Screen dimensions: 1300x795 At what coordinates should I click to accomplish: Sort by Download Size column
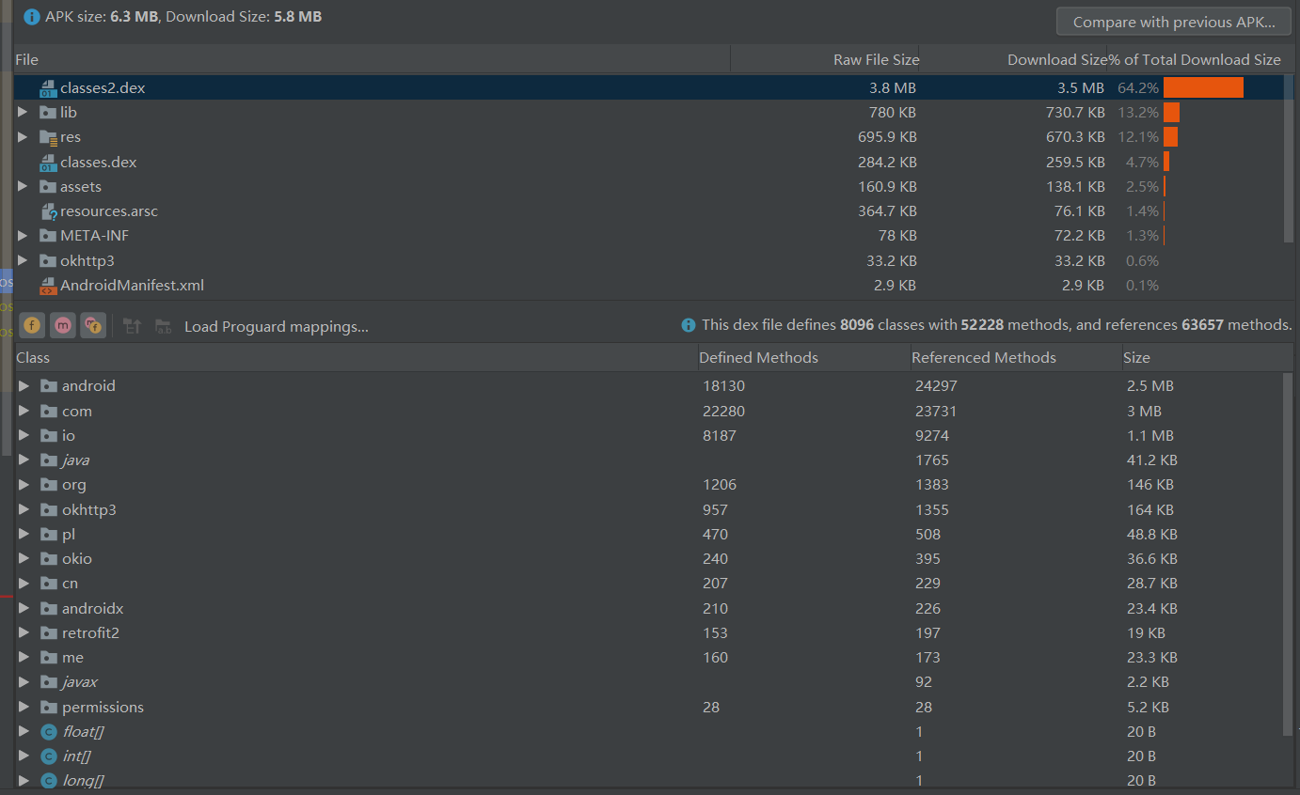coord(1013,59)
